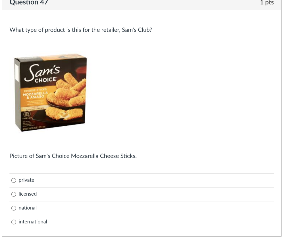Viewport: 291px width, 242px height.
Task: Click the "private" answer label text
Action: pos(26,180)
